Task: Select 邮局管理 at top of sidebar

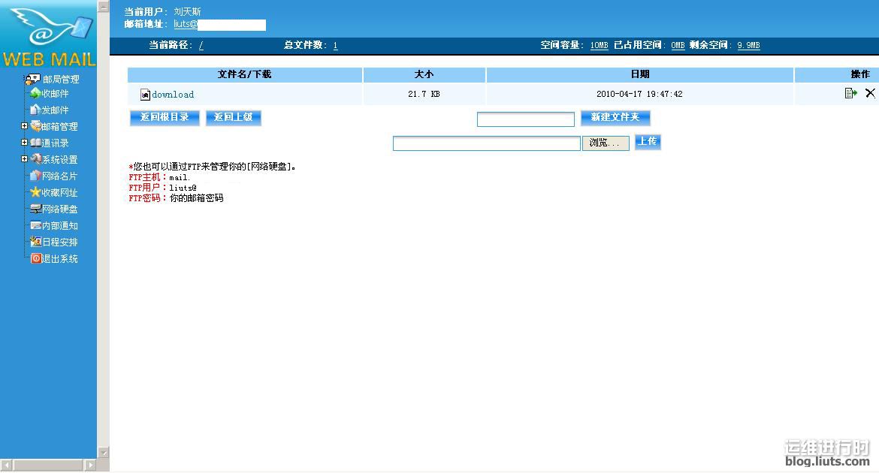Action: pos(60,79)
